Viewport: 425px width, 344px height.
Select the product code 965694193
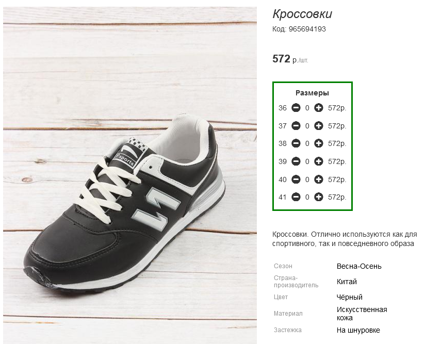point(307,29)
